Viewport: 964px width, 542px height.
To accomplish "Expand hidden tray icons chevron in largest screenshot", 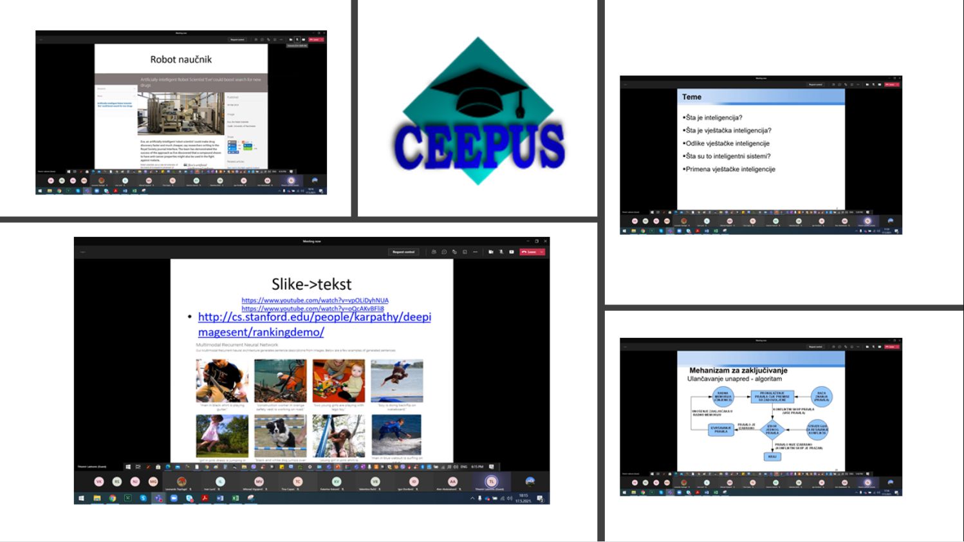I will [472, 498].
